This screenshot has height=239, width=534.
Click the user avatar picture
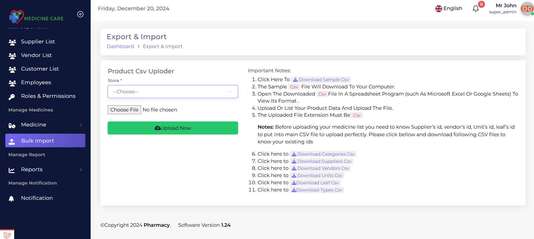(x=527, y=9)
